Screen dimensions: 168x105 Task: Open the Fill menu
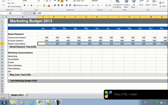pos(162,3)
